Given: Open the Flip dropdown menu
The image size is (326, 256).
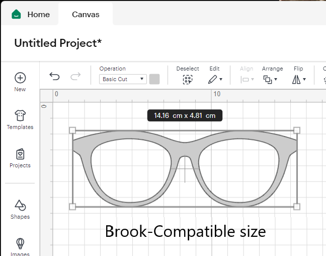Looking at the screenshot, I should click(x=298, y=79).
